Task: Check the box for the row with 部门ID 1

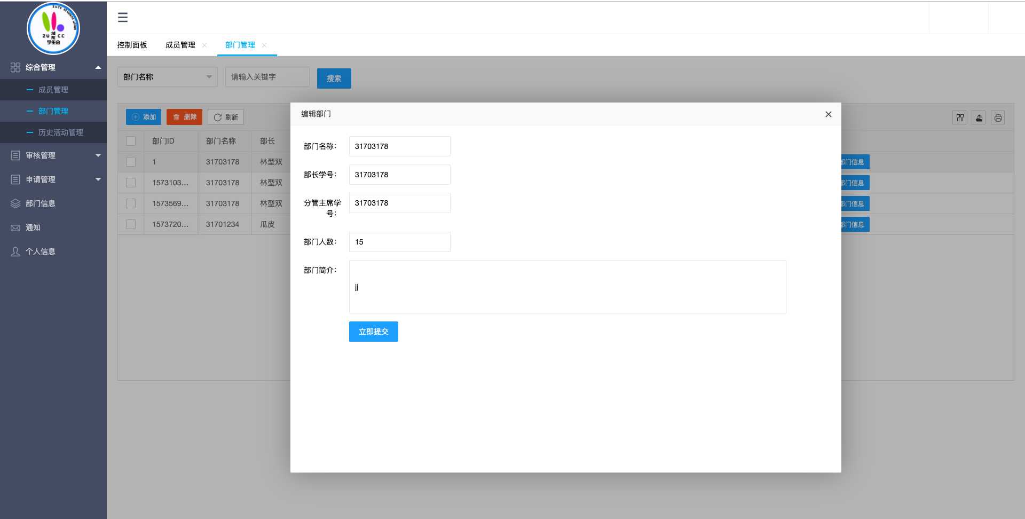Action: 131,162
